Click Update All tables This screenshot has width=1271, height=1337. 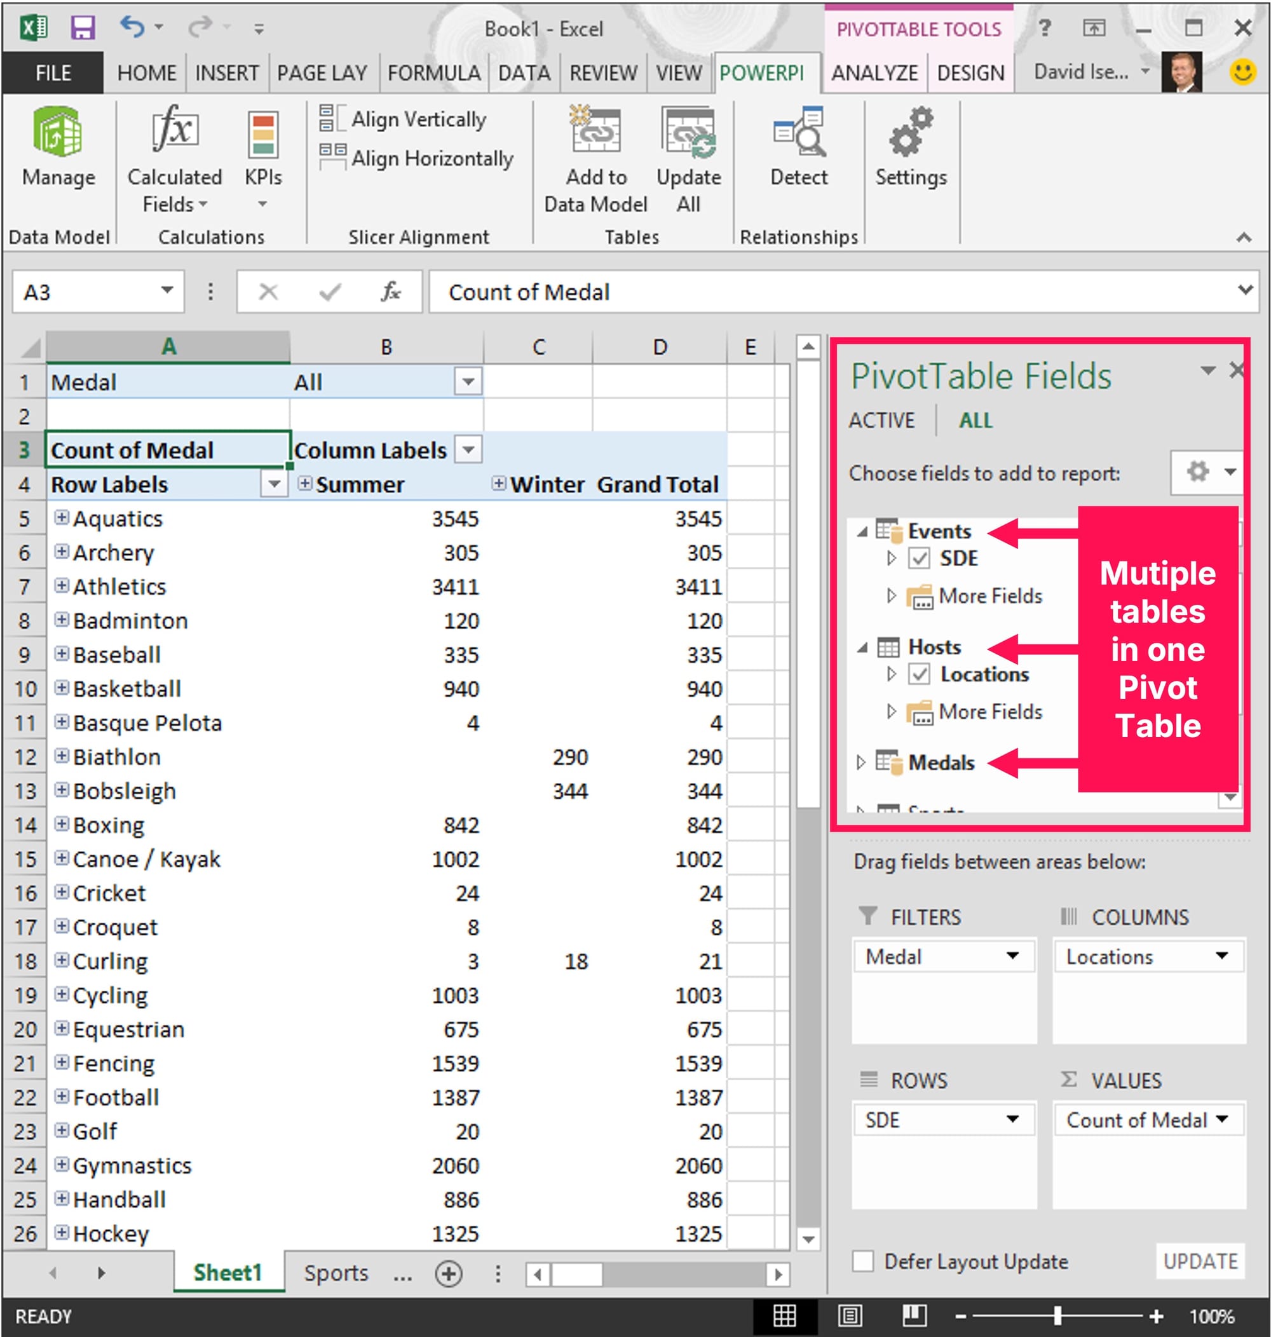(688, 160)
